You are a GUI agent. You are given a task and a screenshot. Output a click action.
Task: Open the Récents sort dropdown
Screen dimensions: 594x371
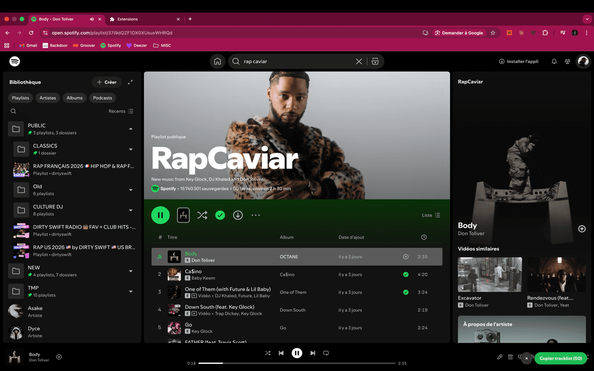tap(121, 111)
